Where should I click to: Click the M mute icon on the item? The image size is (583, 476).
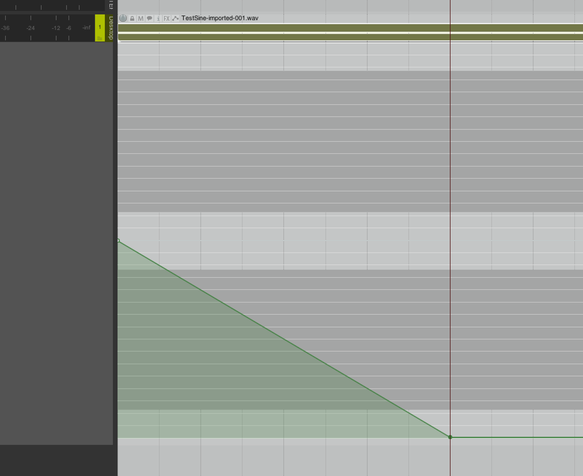(x=141, y=18)
